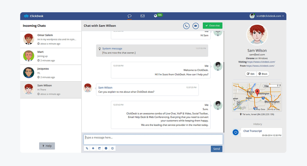
Task: Block the visitor Sam Wilson
Action: pos(263,74)
